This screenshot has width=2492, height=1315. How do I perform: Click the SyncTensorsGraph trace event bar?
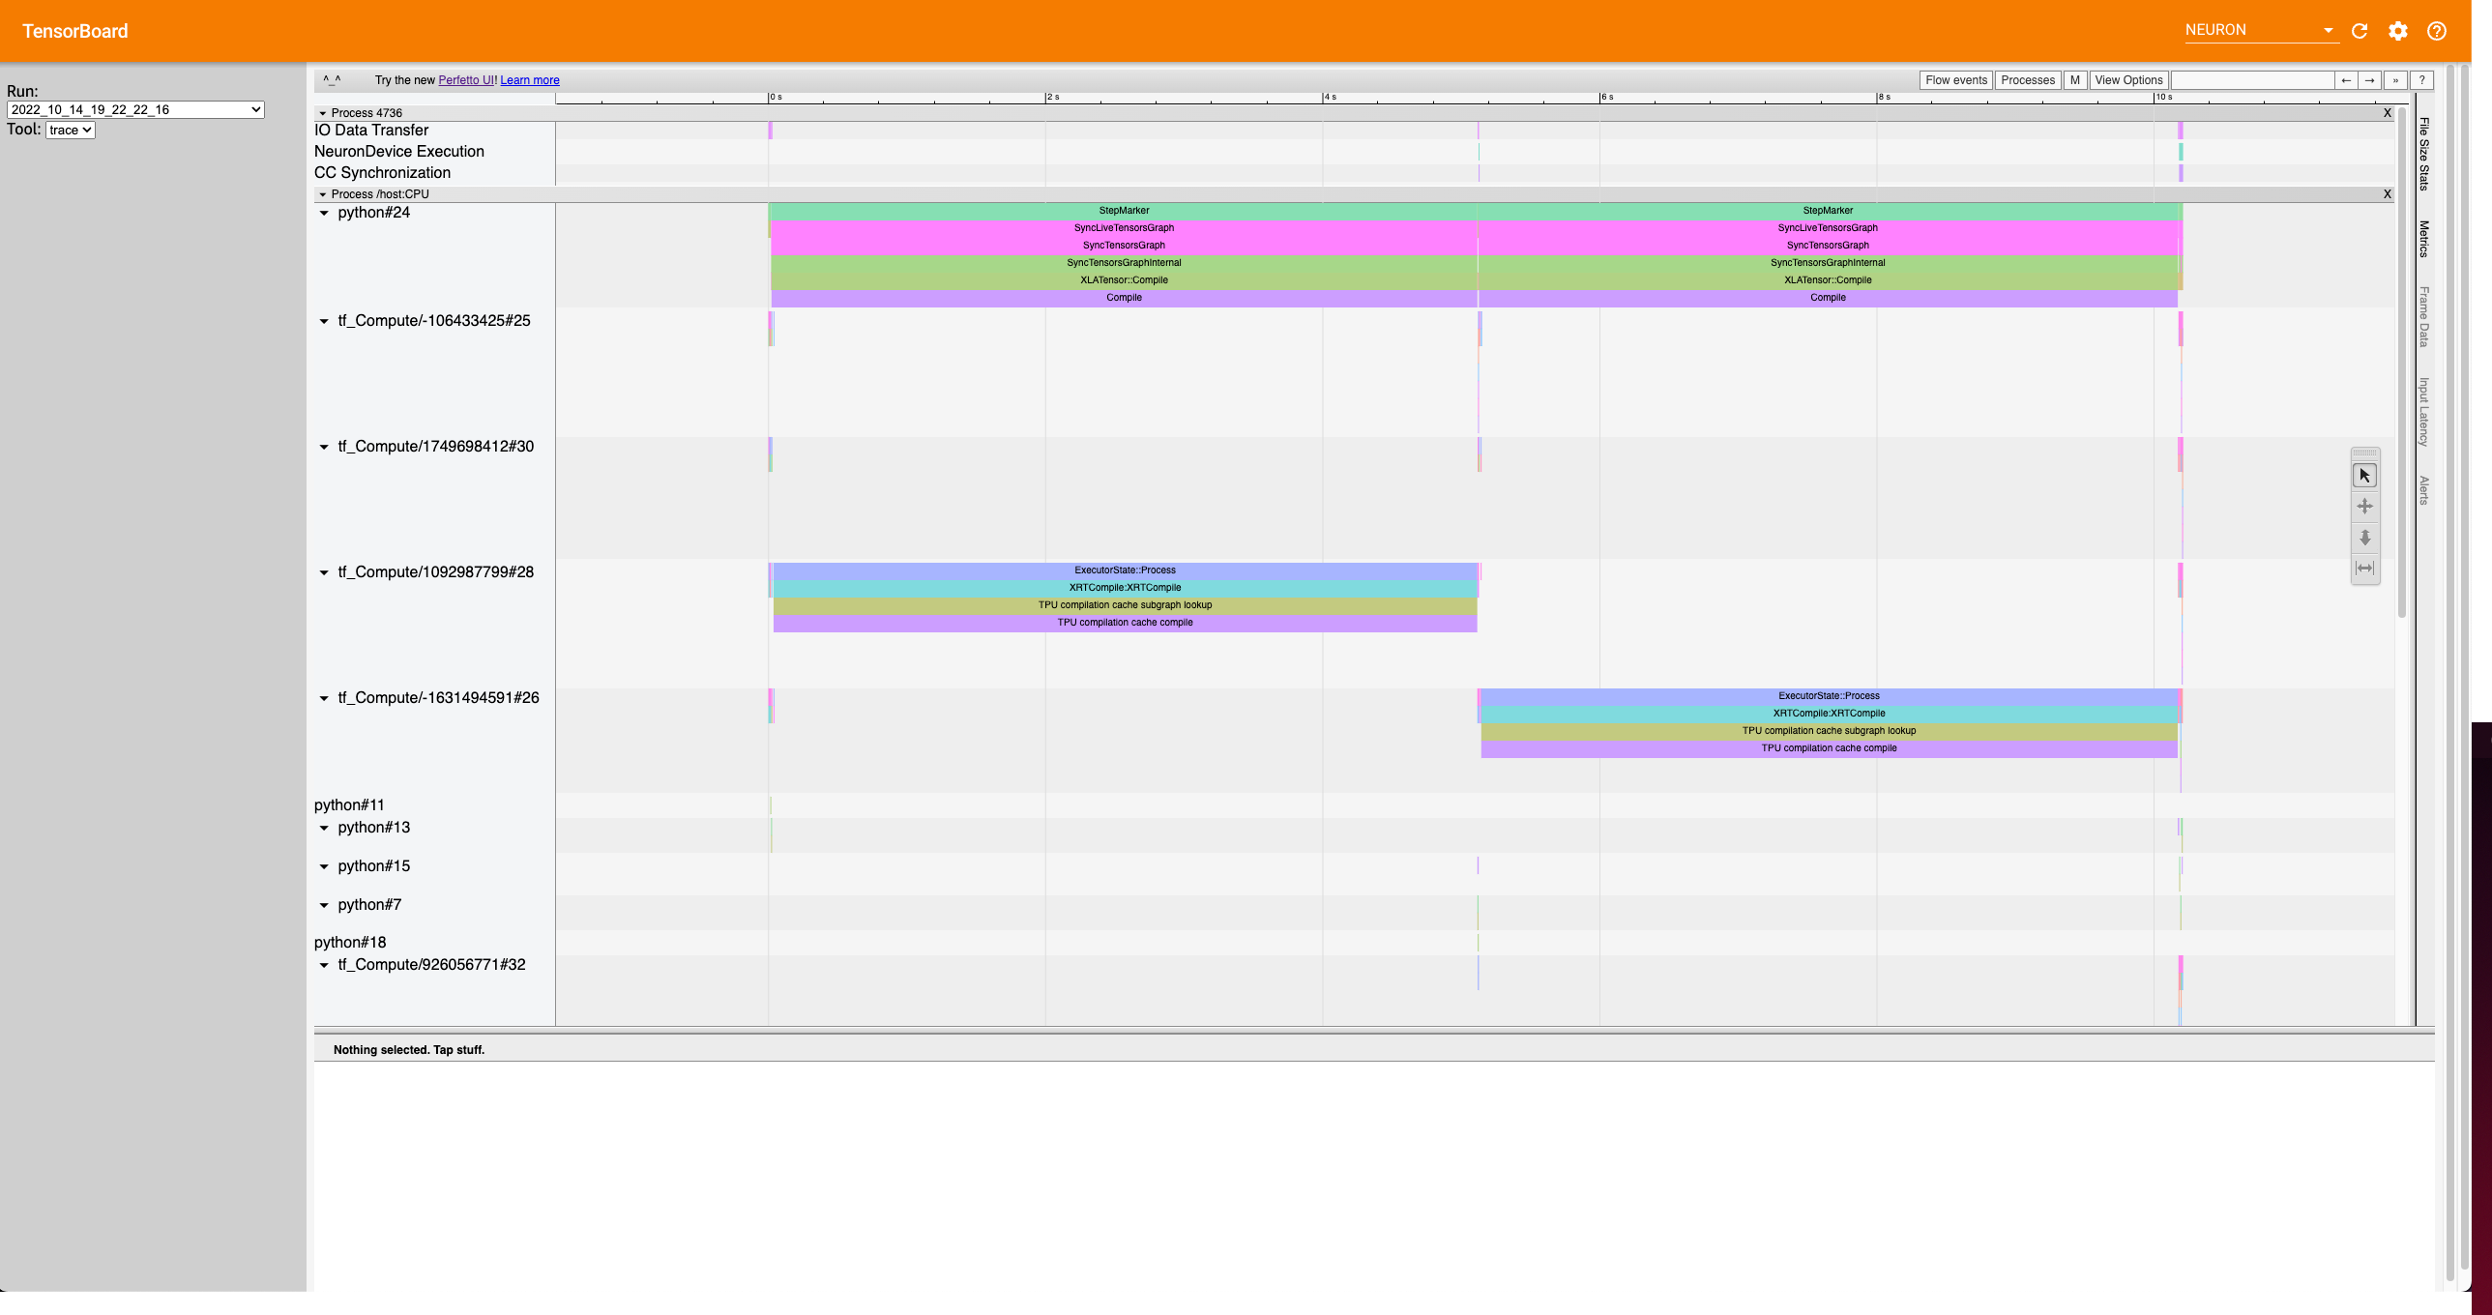pyautogui.click(x=1125, y=245)
